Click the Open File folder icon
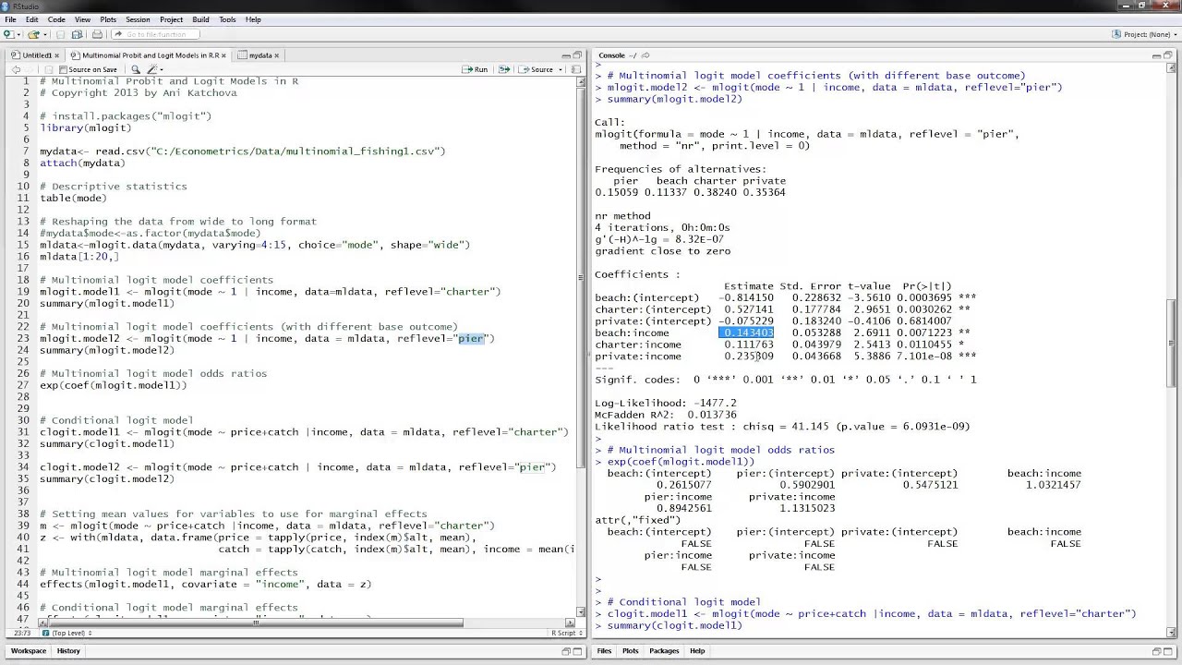Screen dimensions: 1182x665 point(33,34)
